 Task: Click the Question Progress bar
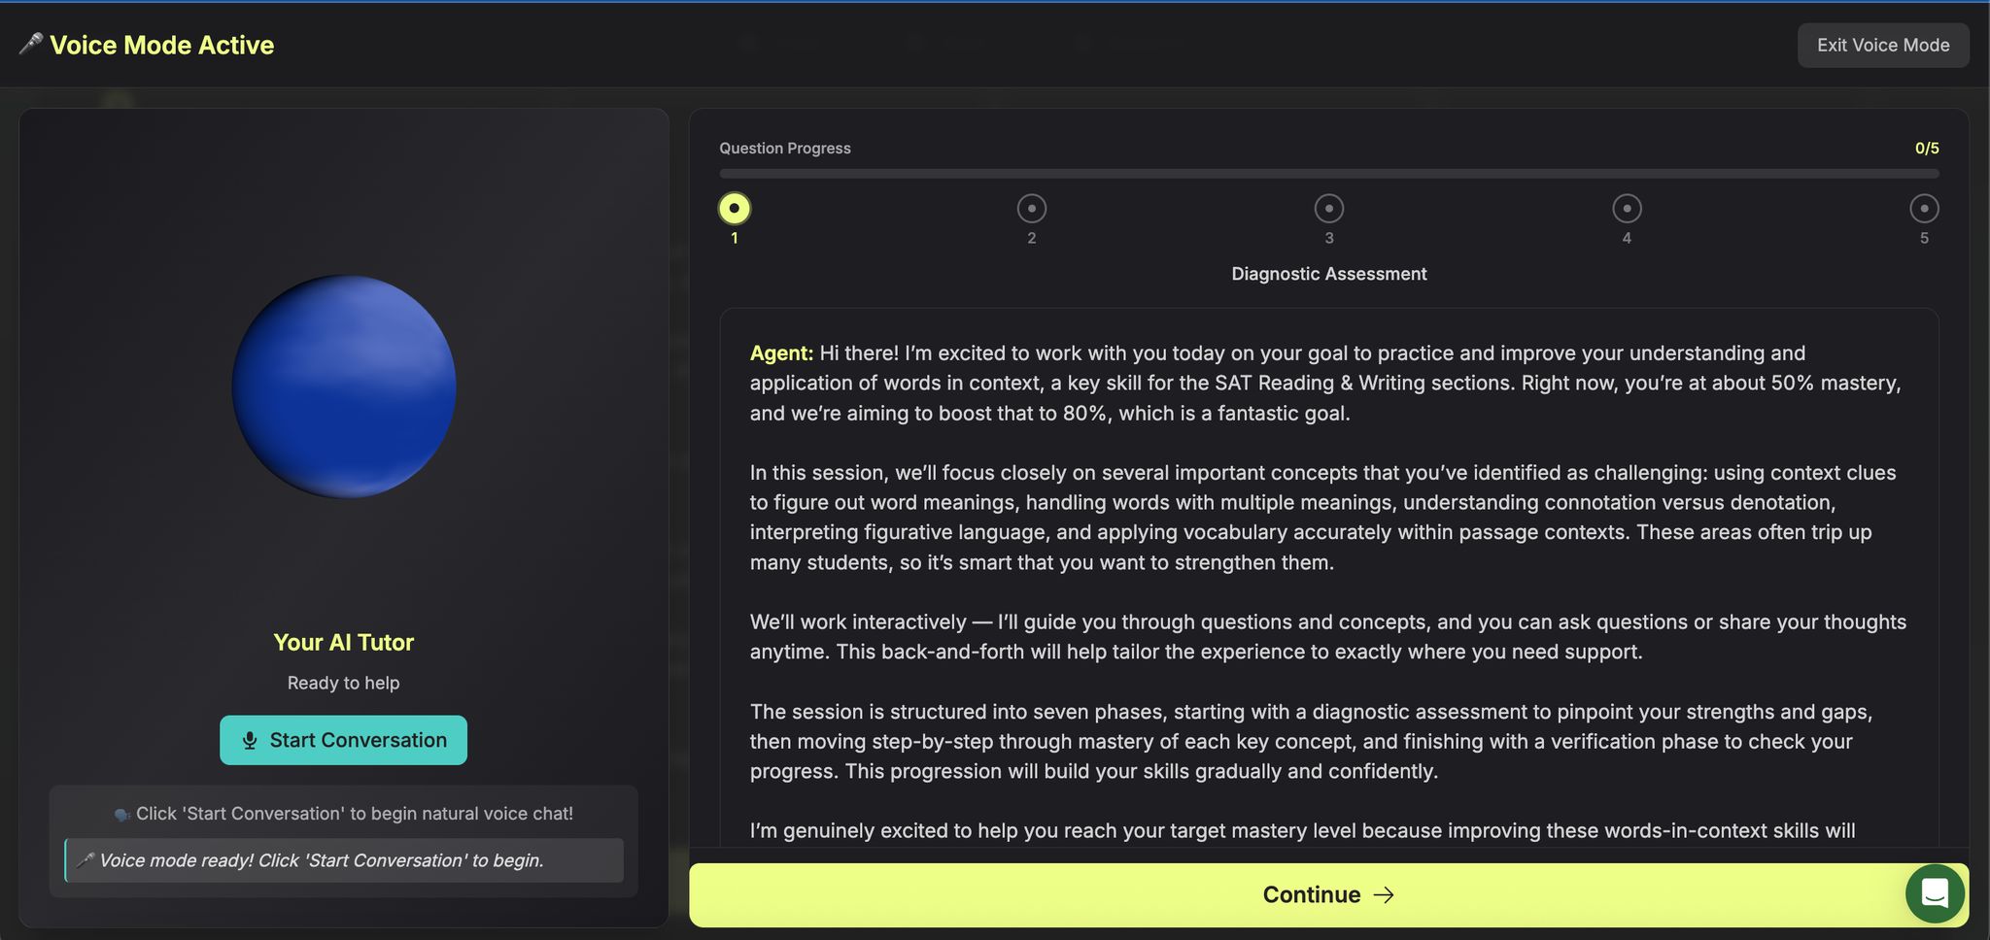coord(1328,174)
